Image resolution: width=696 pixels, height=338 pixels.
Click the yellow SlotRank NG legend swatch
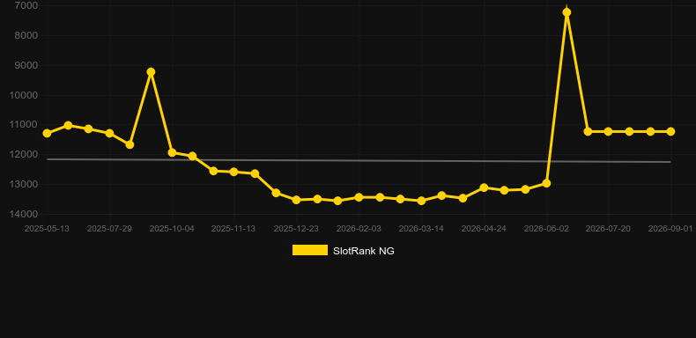point(310,250)
